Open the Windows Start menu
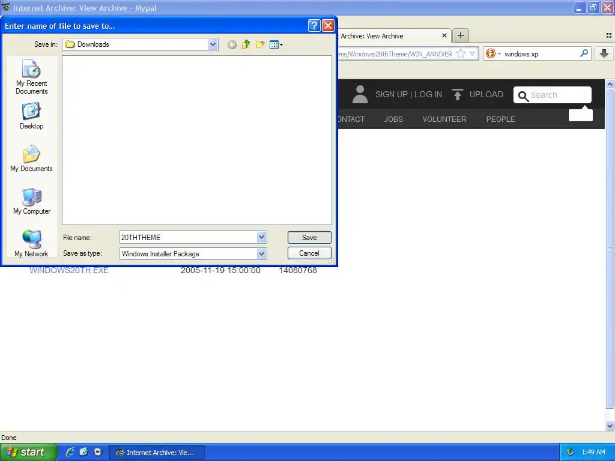The width and height of the screenshot is (615, 461). click(x=28, y=452)
